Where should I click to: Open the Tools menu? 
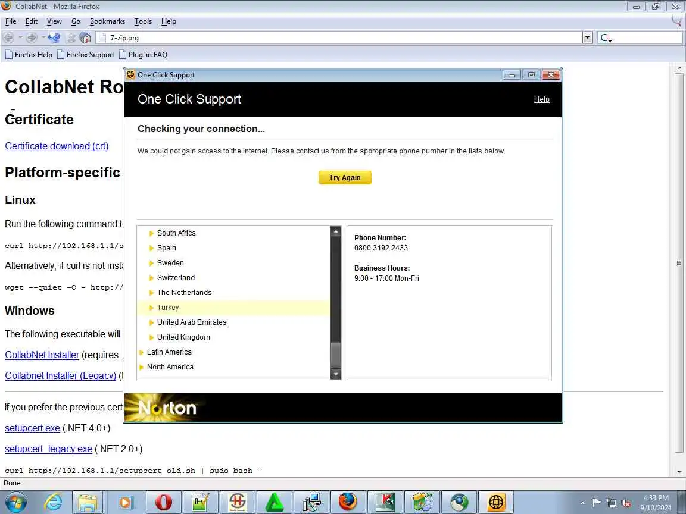(x=143, y=21)
